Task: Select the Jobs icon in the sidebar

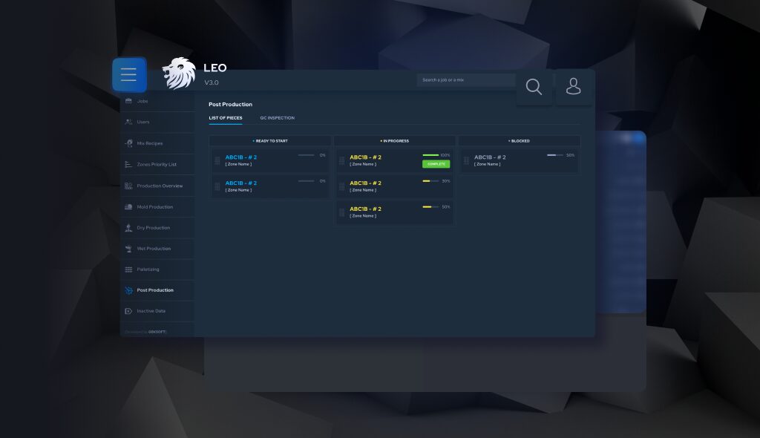Action: 128,101
